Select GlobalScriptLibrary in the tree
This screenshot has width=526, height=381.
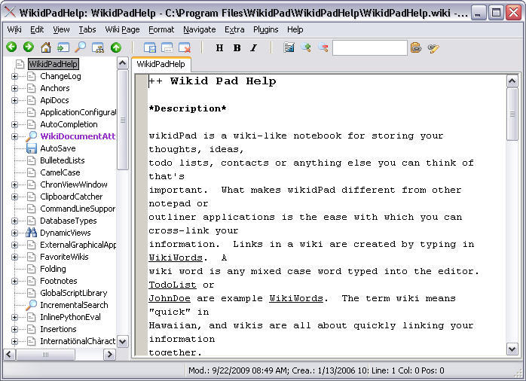click(x=73, y=293)
